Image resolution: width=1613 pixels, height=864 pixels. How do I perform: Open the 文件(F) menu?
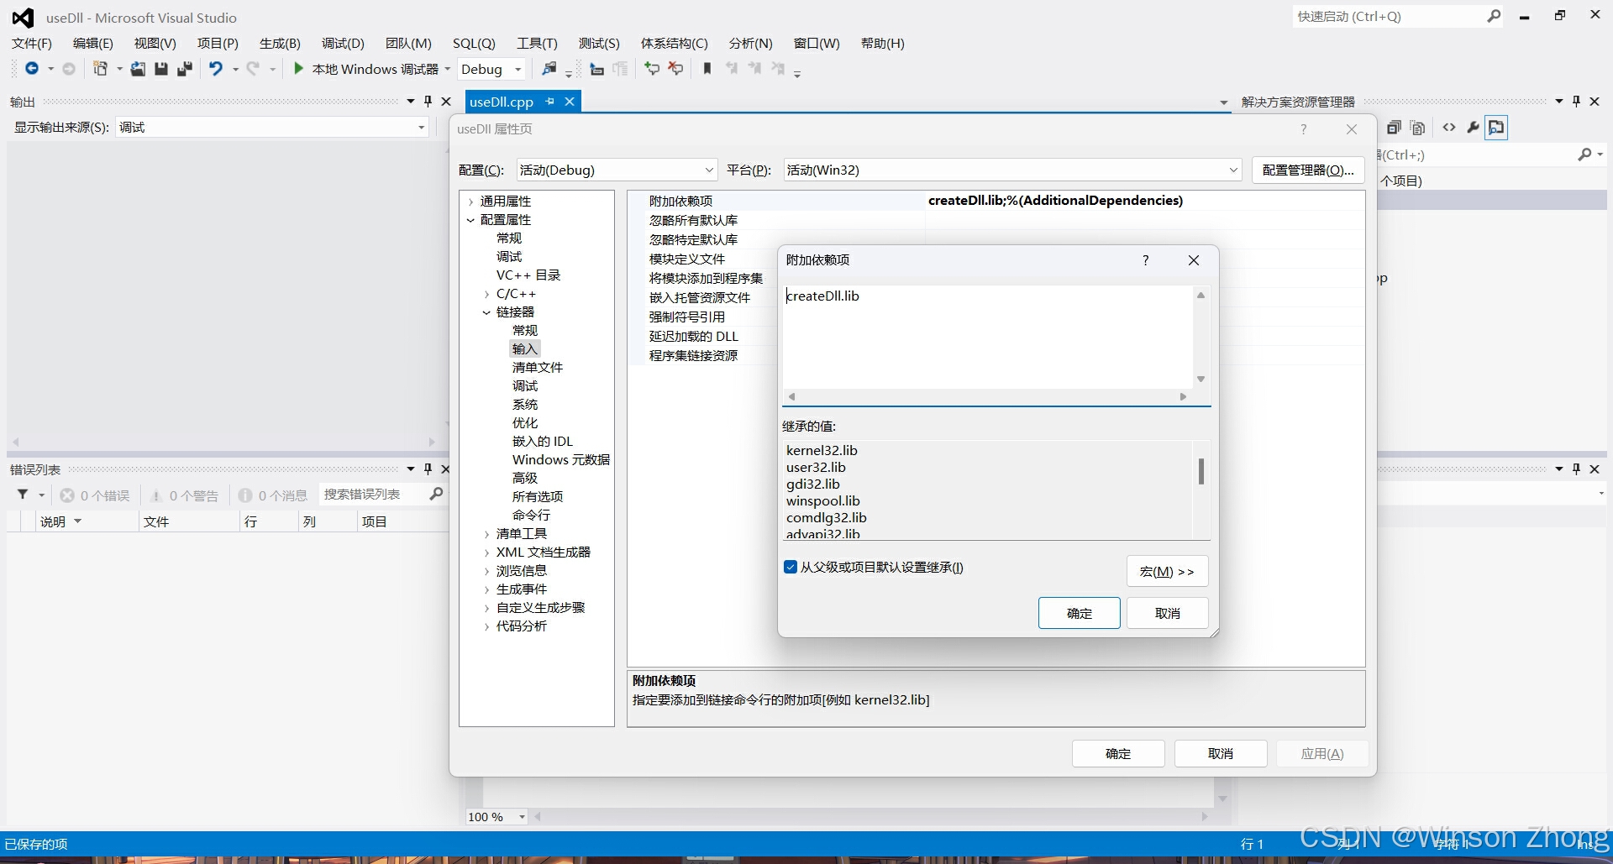point(32,43)
